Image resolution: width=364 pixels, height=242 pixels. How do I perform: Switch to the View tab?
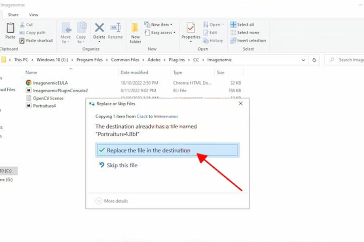(34, 15)
